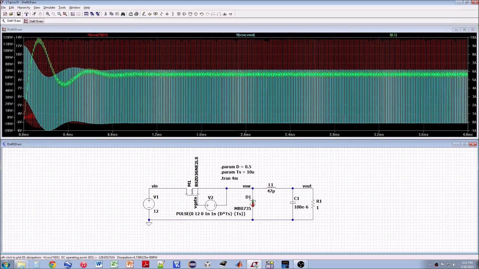Select the Inductor placement tool
Image resolution: width=479 pixels, height=269 pixels.
(x=173, y=14)
